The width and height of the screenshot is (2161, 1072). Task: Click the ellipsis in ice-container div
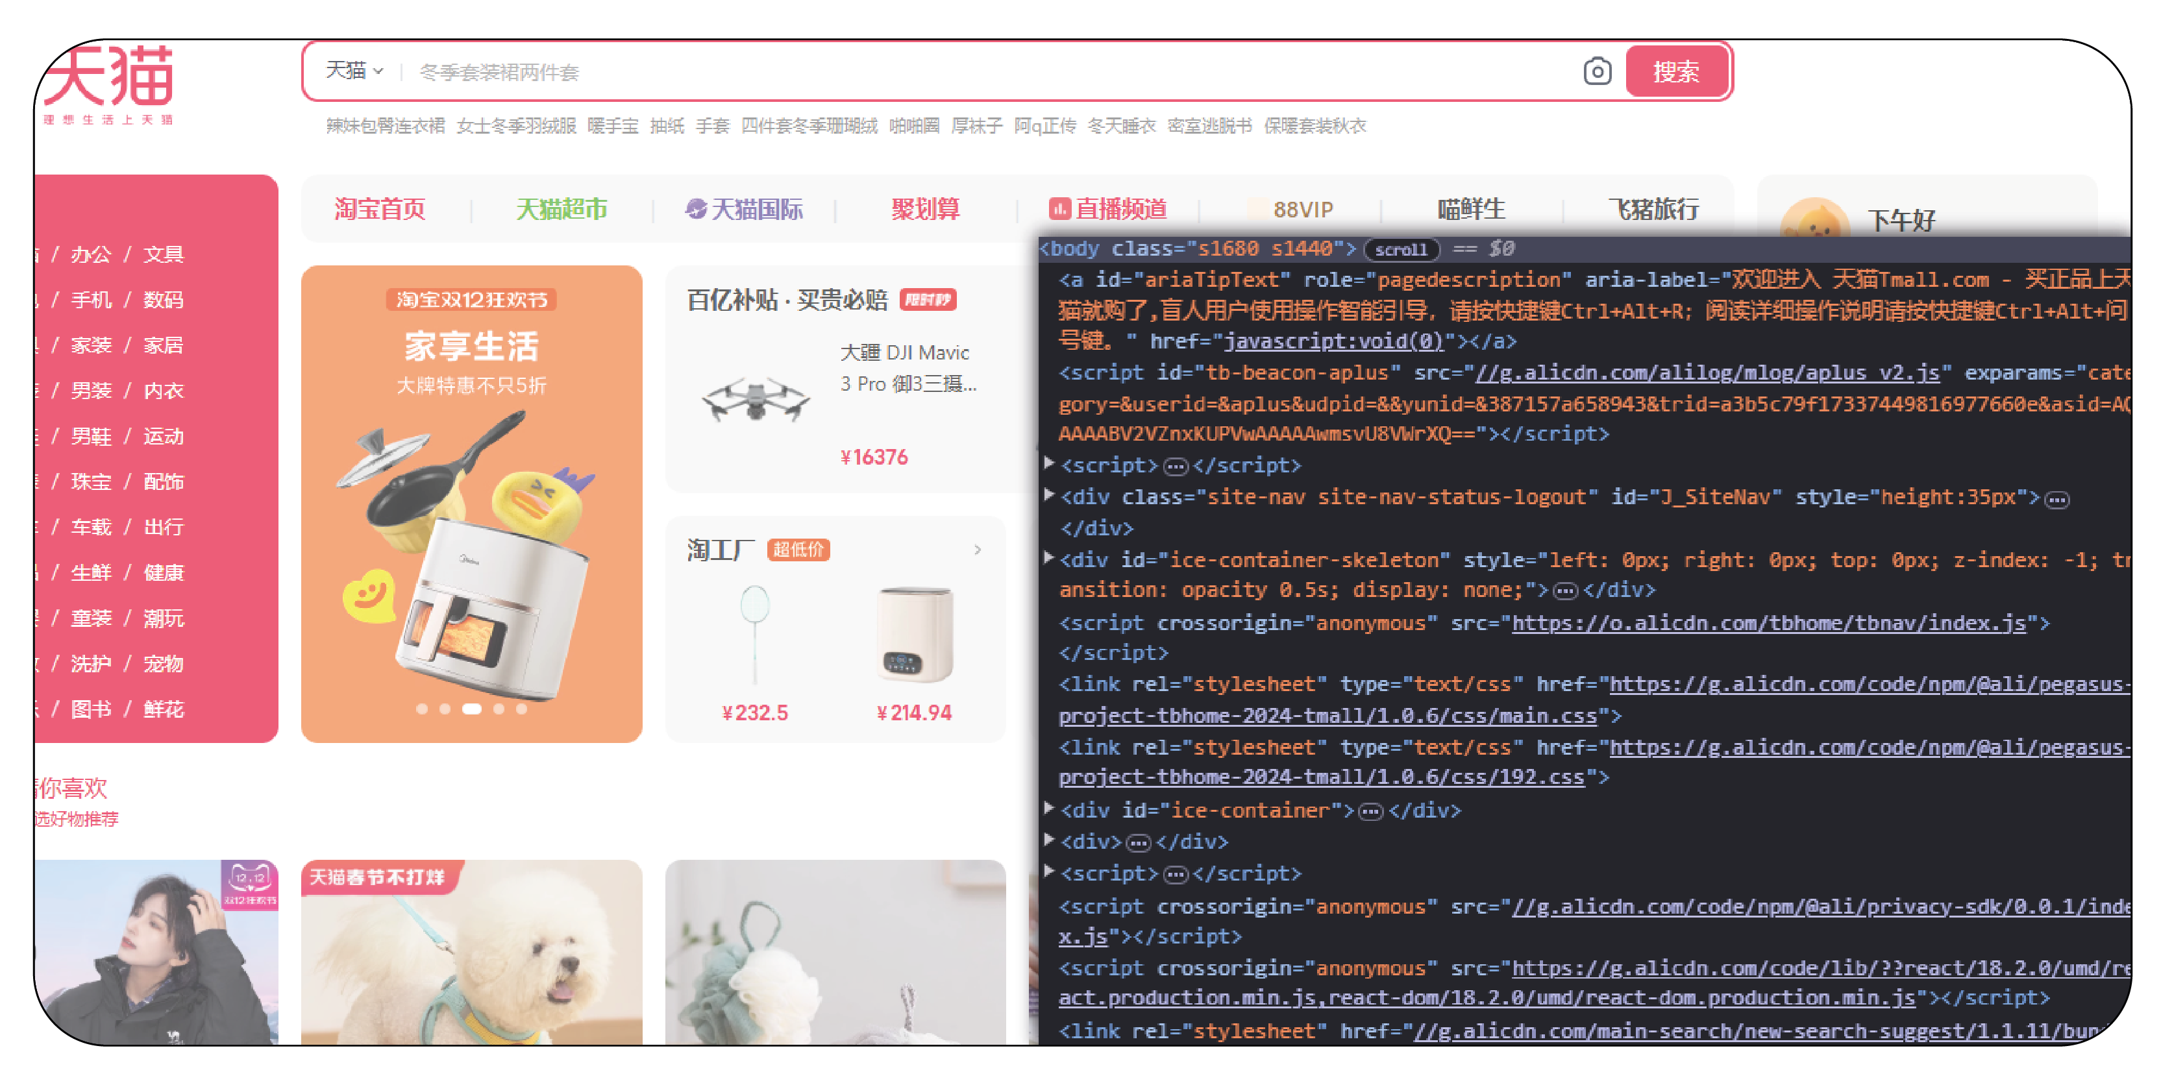[x=1370, y=811]
